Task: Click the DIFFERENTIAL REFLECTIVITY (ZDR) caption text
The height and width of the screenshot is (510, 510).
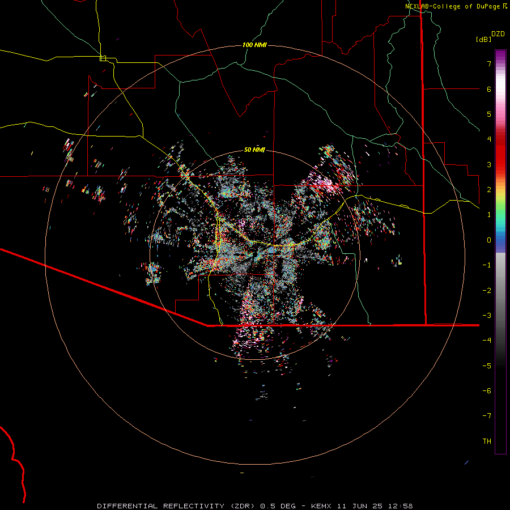Action: 177,506
